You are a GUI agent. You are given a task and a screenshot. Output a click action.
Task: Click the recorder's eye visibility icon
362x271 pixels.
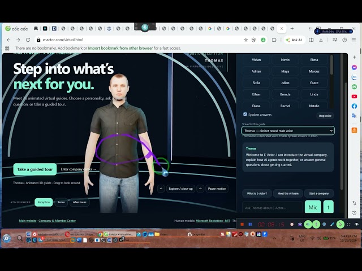click(356, 224)
